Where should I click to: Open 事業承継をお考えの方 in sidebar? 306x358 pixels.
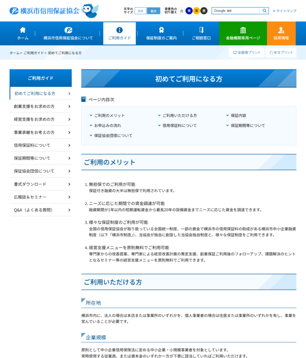(x=41, y=133)
